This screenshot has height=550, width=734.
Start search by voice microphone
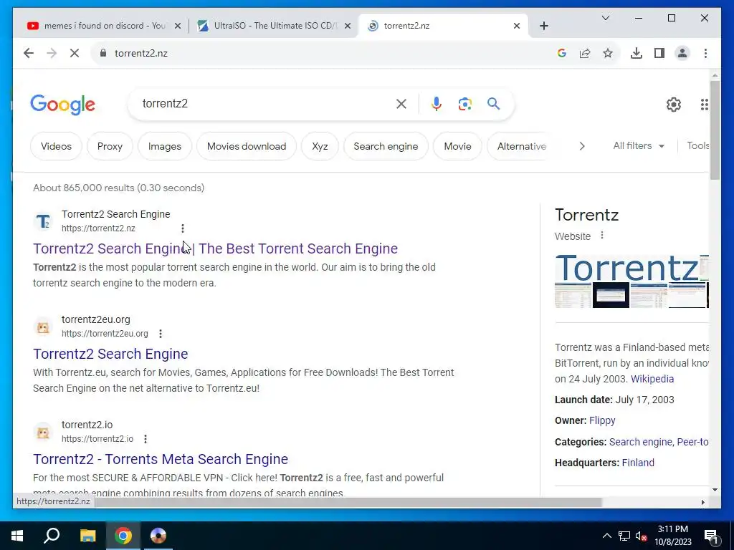pos(437,104)
